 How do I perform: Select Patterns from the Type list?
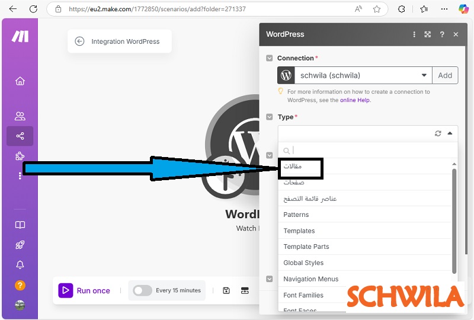click(x=364, y=215)
